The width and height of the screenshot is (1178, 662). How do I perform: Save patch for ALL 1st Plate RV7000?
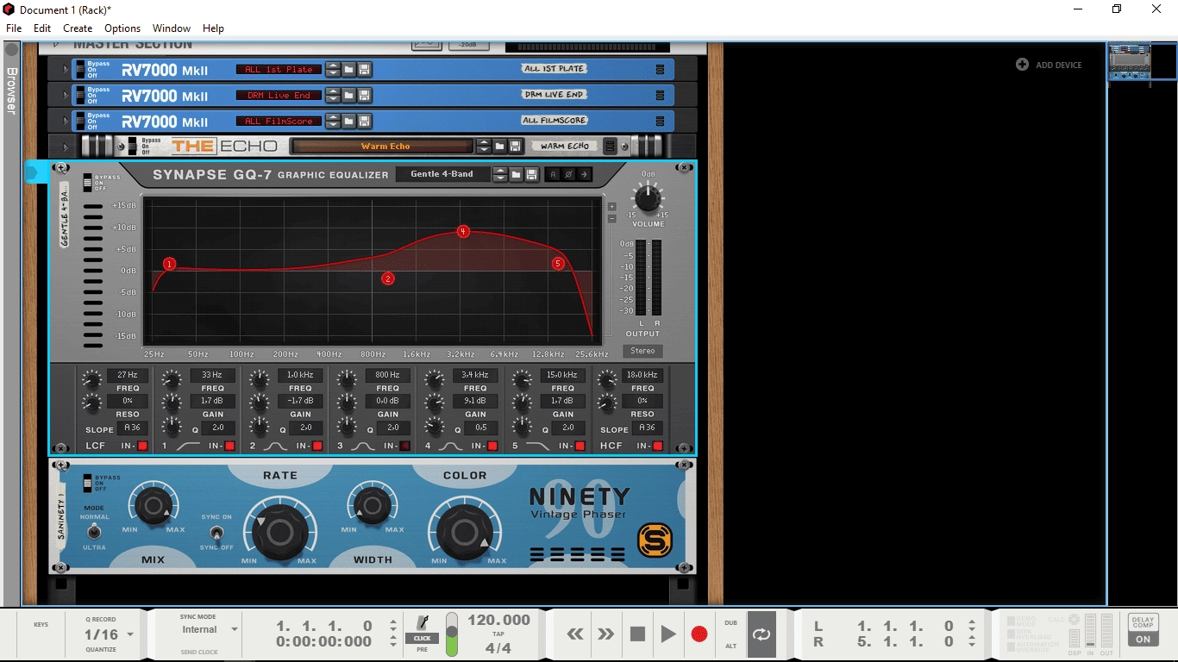pos(364,70)
